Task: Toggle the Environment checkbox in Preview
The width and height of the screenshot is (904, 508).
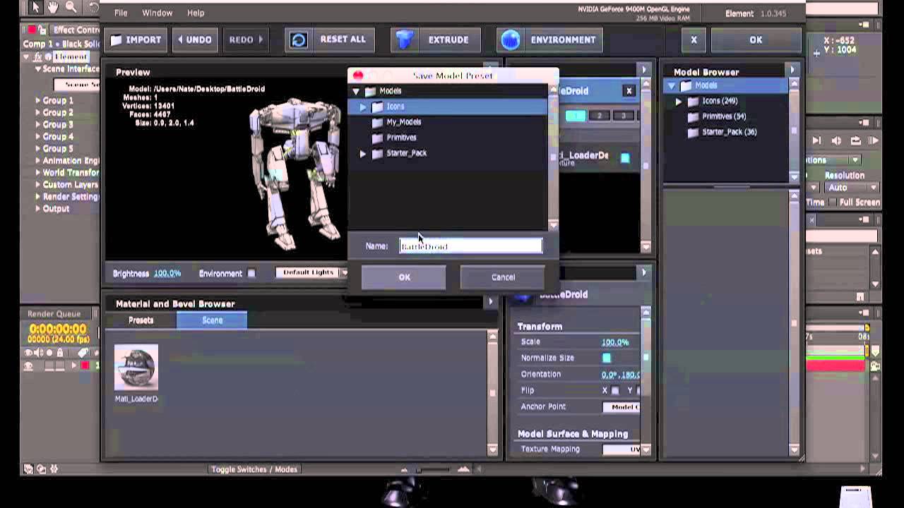Action: coord(251,273)
